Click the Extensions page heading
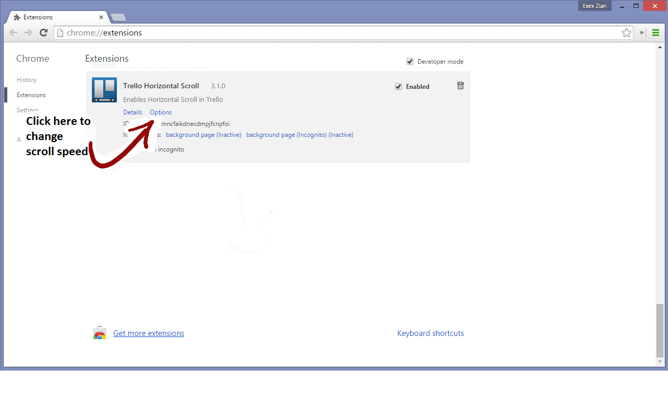This screenshot has height=418, width=668. [x=107, y=59]
